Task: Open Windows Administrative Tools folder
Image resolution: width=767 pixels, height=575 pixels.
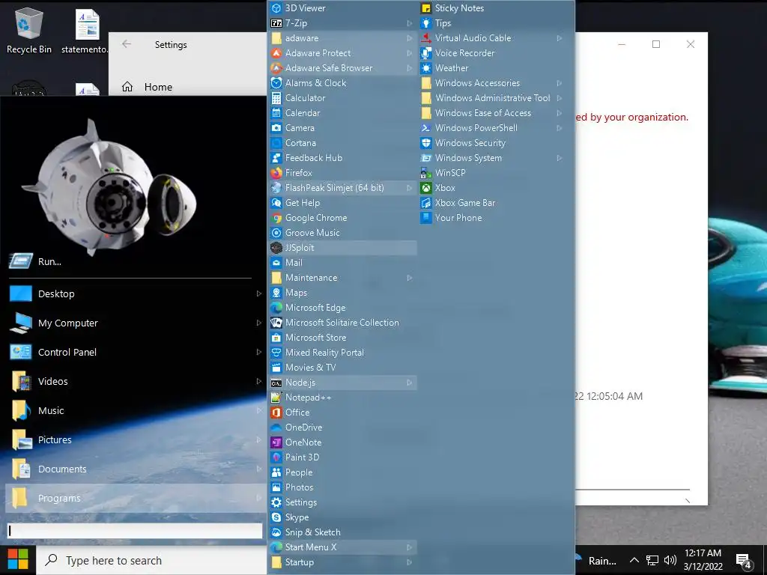Action: pos(491,98)
